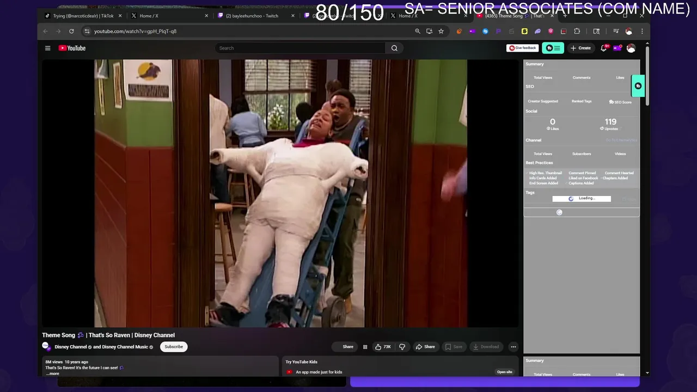Open the TubeBuddy menu in header
The width and height of the screenshot is (697, 392).
(553, 48)
